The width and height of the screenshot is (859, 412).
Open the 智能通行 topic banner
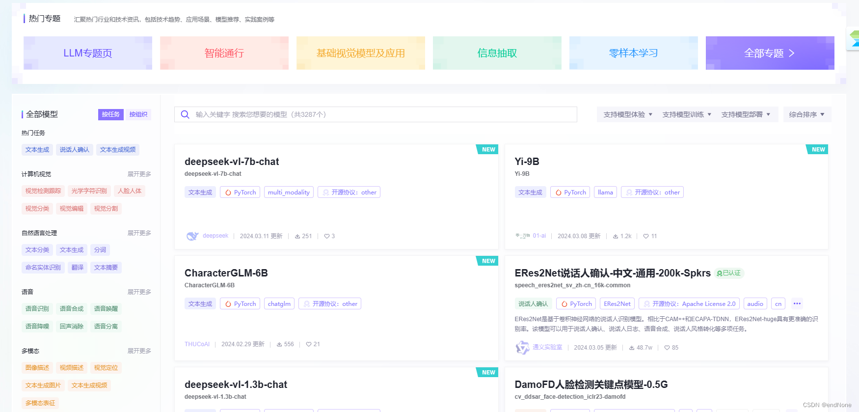click(x=224, y=53)
